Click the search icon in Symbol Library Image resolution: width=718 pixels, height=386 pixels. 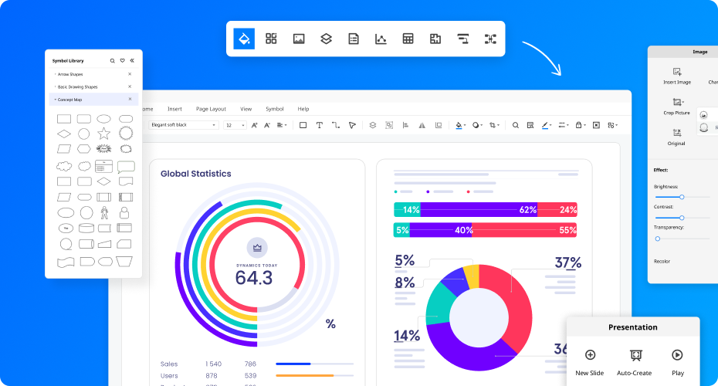(x=113, y=60)
